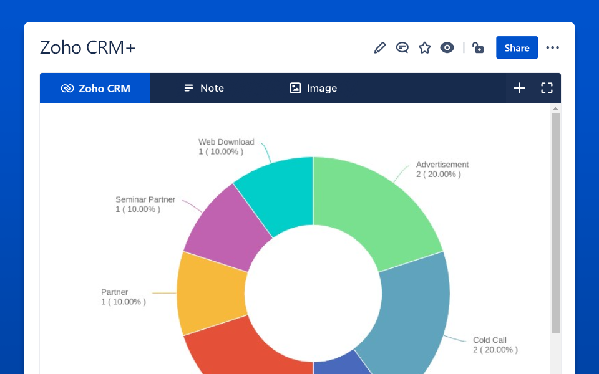Click the Share button
The image size is (599, 374).
coord(517,48)
